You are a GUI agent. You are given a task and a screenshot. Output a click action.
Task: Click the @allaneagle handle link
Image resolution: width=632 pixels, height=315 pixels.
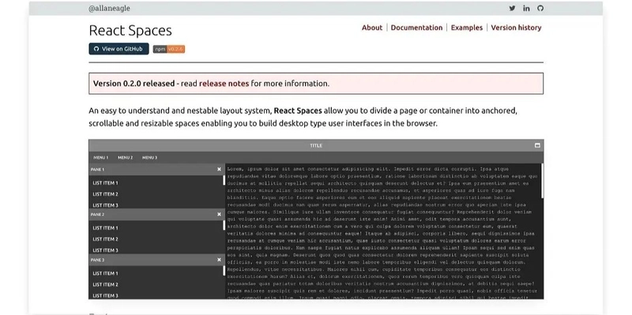click(x=109, y=9)
